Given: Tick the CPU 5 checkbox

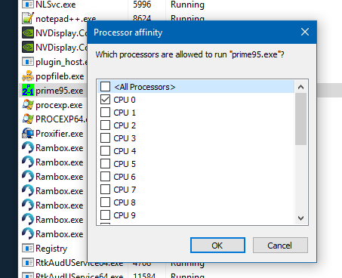Looking at the screenshot, I should (x=105, y=164).
